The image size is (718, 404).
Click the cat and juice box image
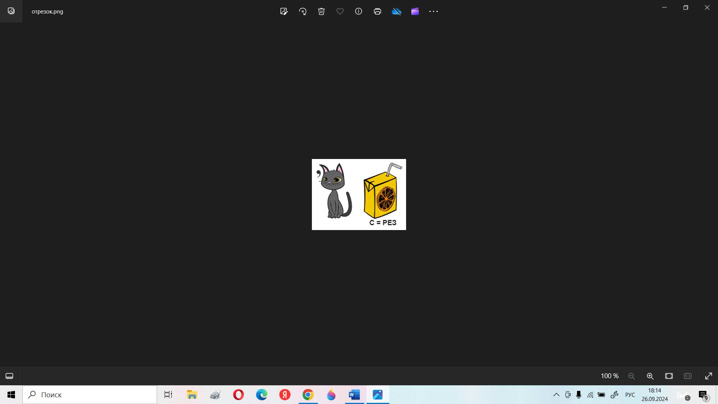tap(359, 195)
